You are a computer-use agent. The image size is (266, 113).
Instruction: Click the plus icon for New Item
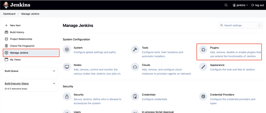coord(6,25)
